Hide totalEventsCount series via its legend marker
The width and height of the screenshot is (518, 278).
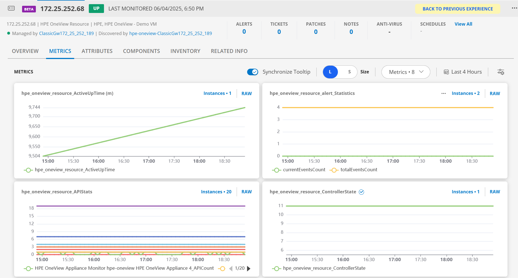(334, 170)
